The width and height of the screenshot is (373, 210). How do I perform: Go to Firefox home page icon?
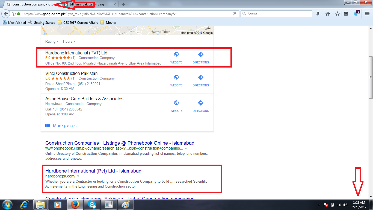pos(328,14)
